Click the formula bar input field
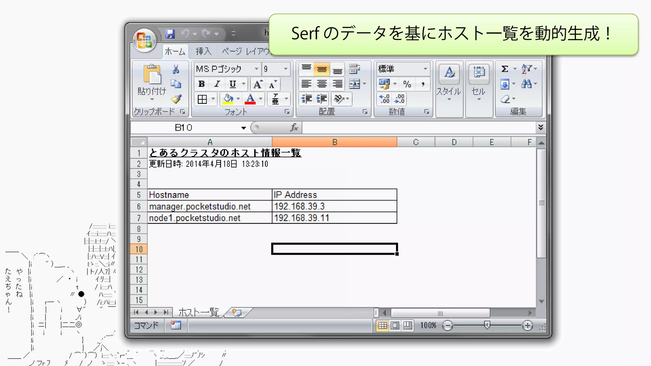This screenshot has width=651, height=366. tap(419, 128)
